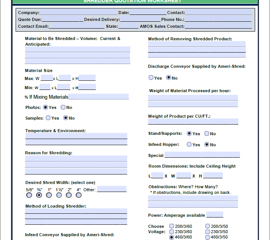
Task: Pick 5/8" shred width
Action: [29, 195]
